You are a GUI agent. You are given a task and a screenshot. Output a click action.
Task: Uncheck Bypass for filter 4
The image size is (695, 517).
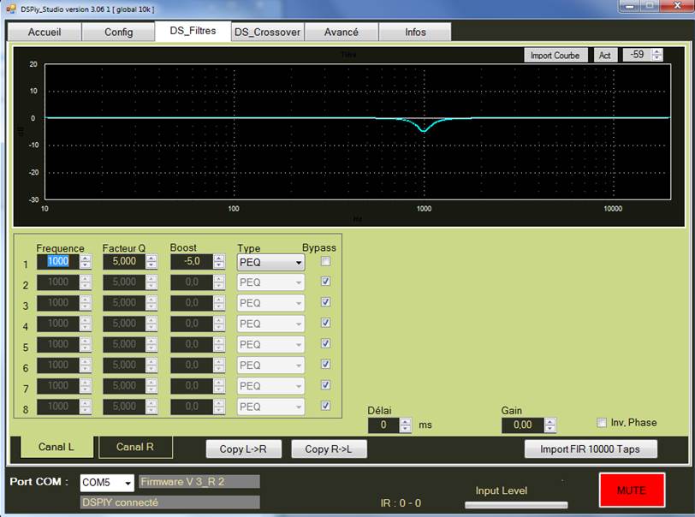(325, 323)
